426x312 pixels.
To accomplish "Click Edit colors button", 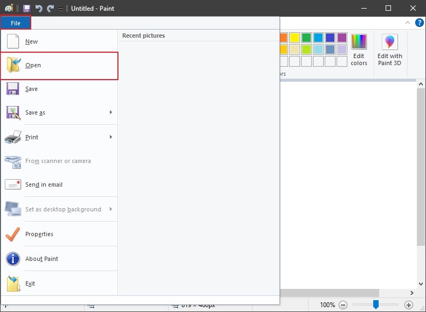I will [x=359, y=50].
